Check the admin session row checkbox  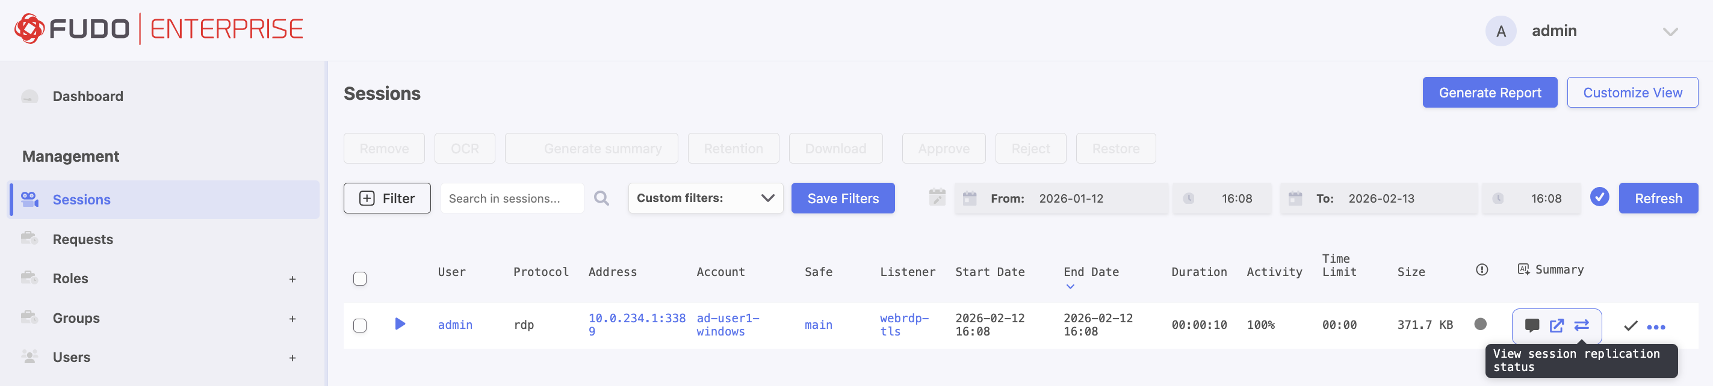360,325
